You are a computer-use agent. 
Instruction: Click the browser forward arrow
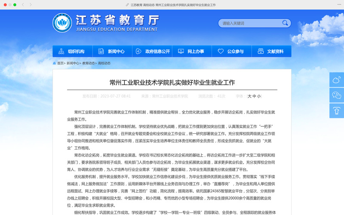tap(31, 5)
